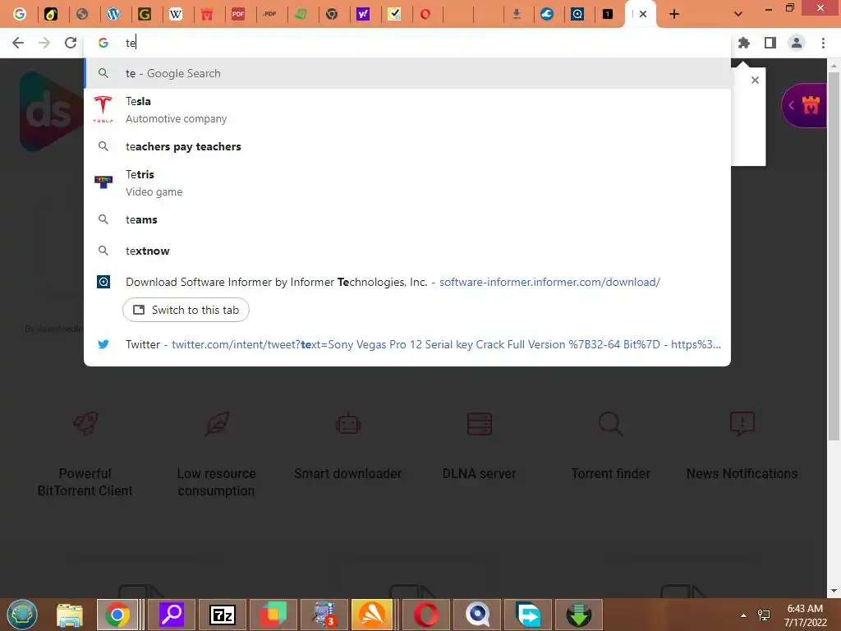Open a new browser tab

(674, 15)
